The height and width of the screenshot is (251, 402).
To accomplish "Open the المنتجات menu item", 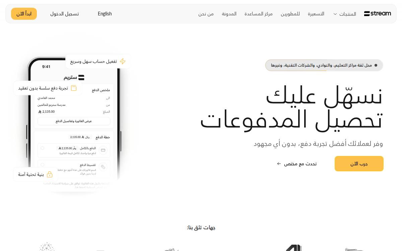I will [x=348, y=14].
